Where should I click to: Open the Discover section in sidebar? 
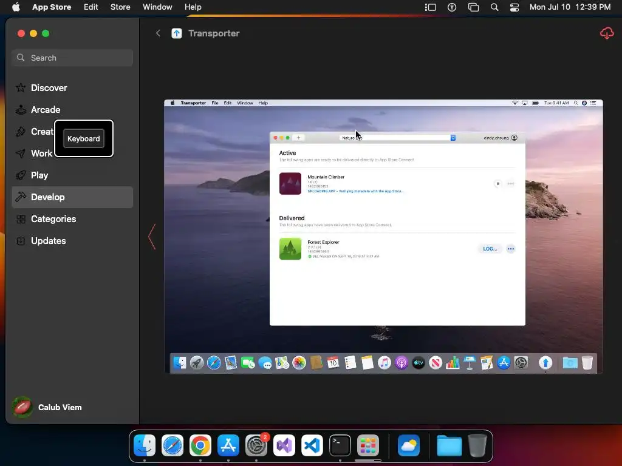coord(72,87)
